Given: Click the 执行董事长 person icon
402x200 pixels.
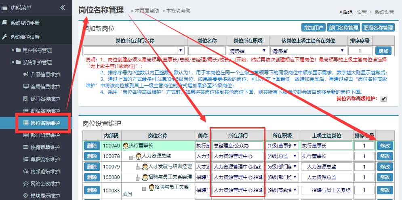Looking at the screenshot, I should [126, 145].
